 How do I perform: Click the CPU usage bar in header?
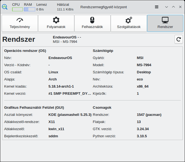(x=17, y=9)
